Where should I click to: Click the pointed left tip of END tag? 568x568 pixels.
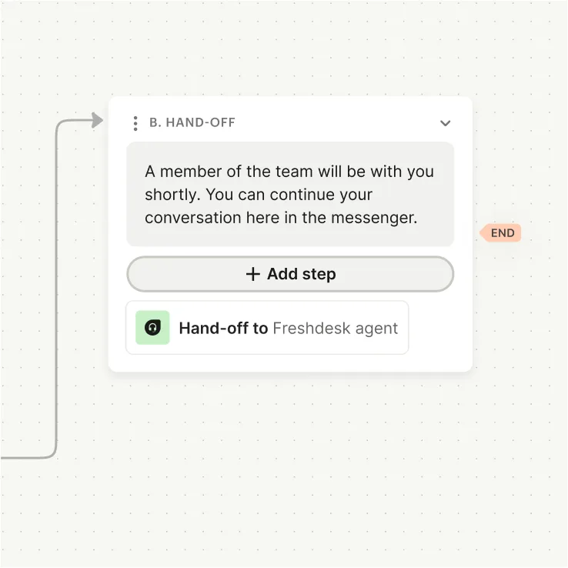tap(482, 233)
